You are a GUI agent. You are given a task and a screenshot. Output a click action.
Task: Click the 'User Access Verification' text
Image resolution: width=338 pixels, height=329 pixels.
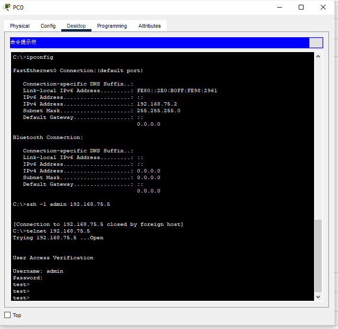click(53, 257)
